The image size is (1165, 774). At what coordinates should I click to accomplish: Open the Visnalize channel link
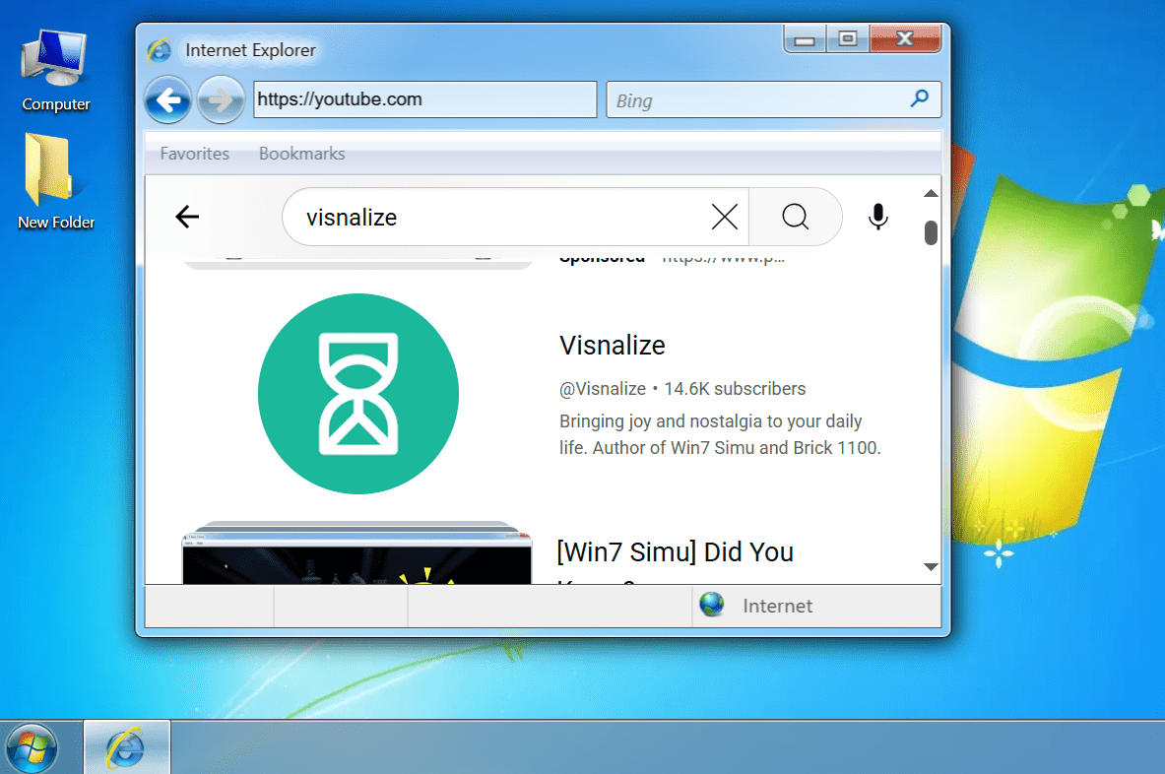612,346
